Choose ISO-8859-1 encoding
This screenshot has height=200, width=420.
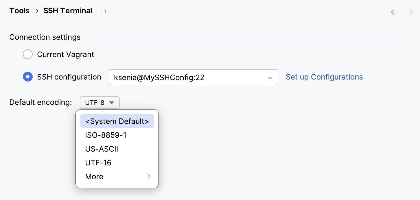point(106,135)
